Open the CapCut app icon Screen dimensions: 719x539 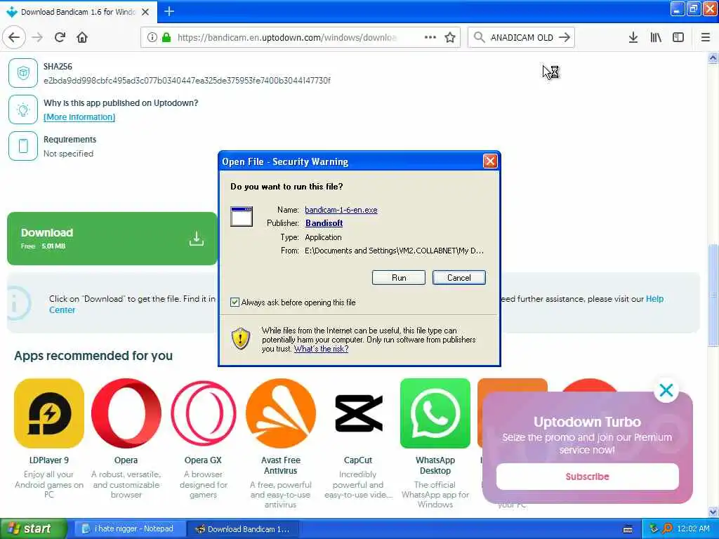click(x=358, y=413)
